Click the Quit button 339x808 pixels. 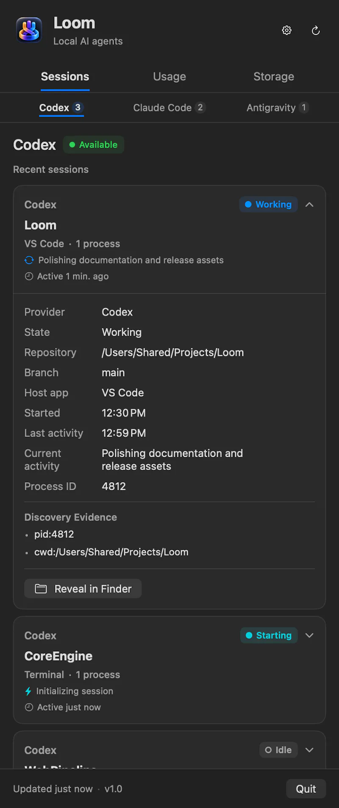click(306, 789)
